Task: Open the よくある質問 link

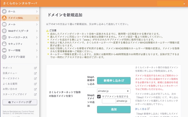Action: pyautogui.click(x=10, y=84)
